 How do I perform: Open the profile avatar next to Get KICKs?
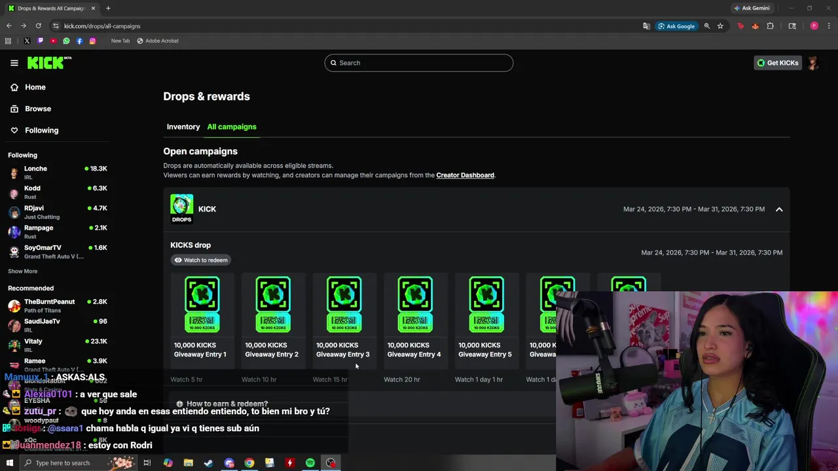[x=813, y=63]
